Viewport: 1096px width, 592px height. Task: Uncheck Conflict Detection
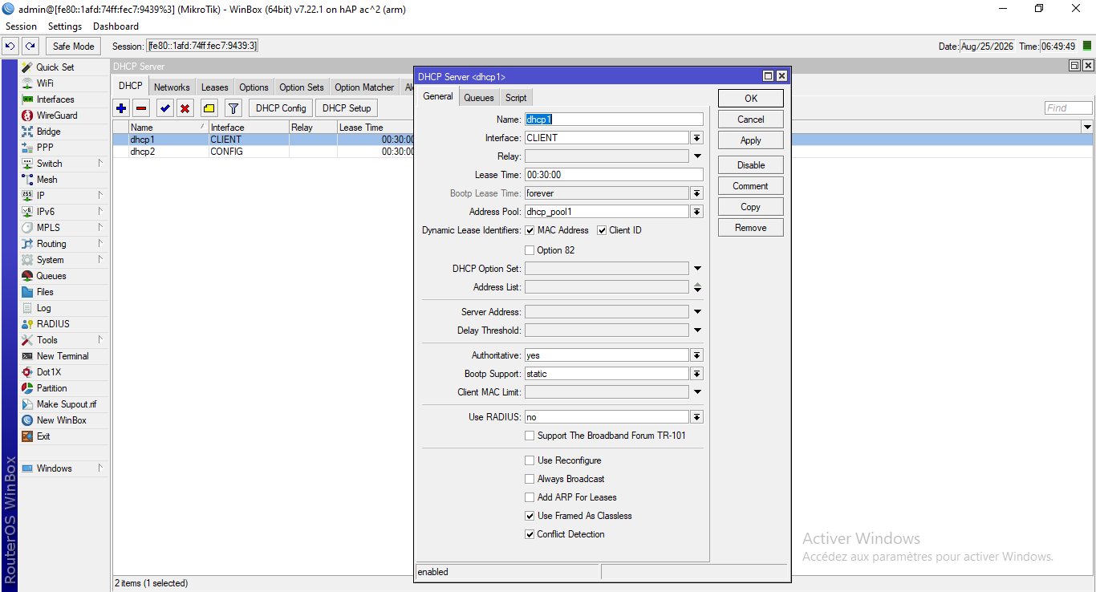click(530, 534)
